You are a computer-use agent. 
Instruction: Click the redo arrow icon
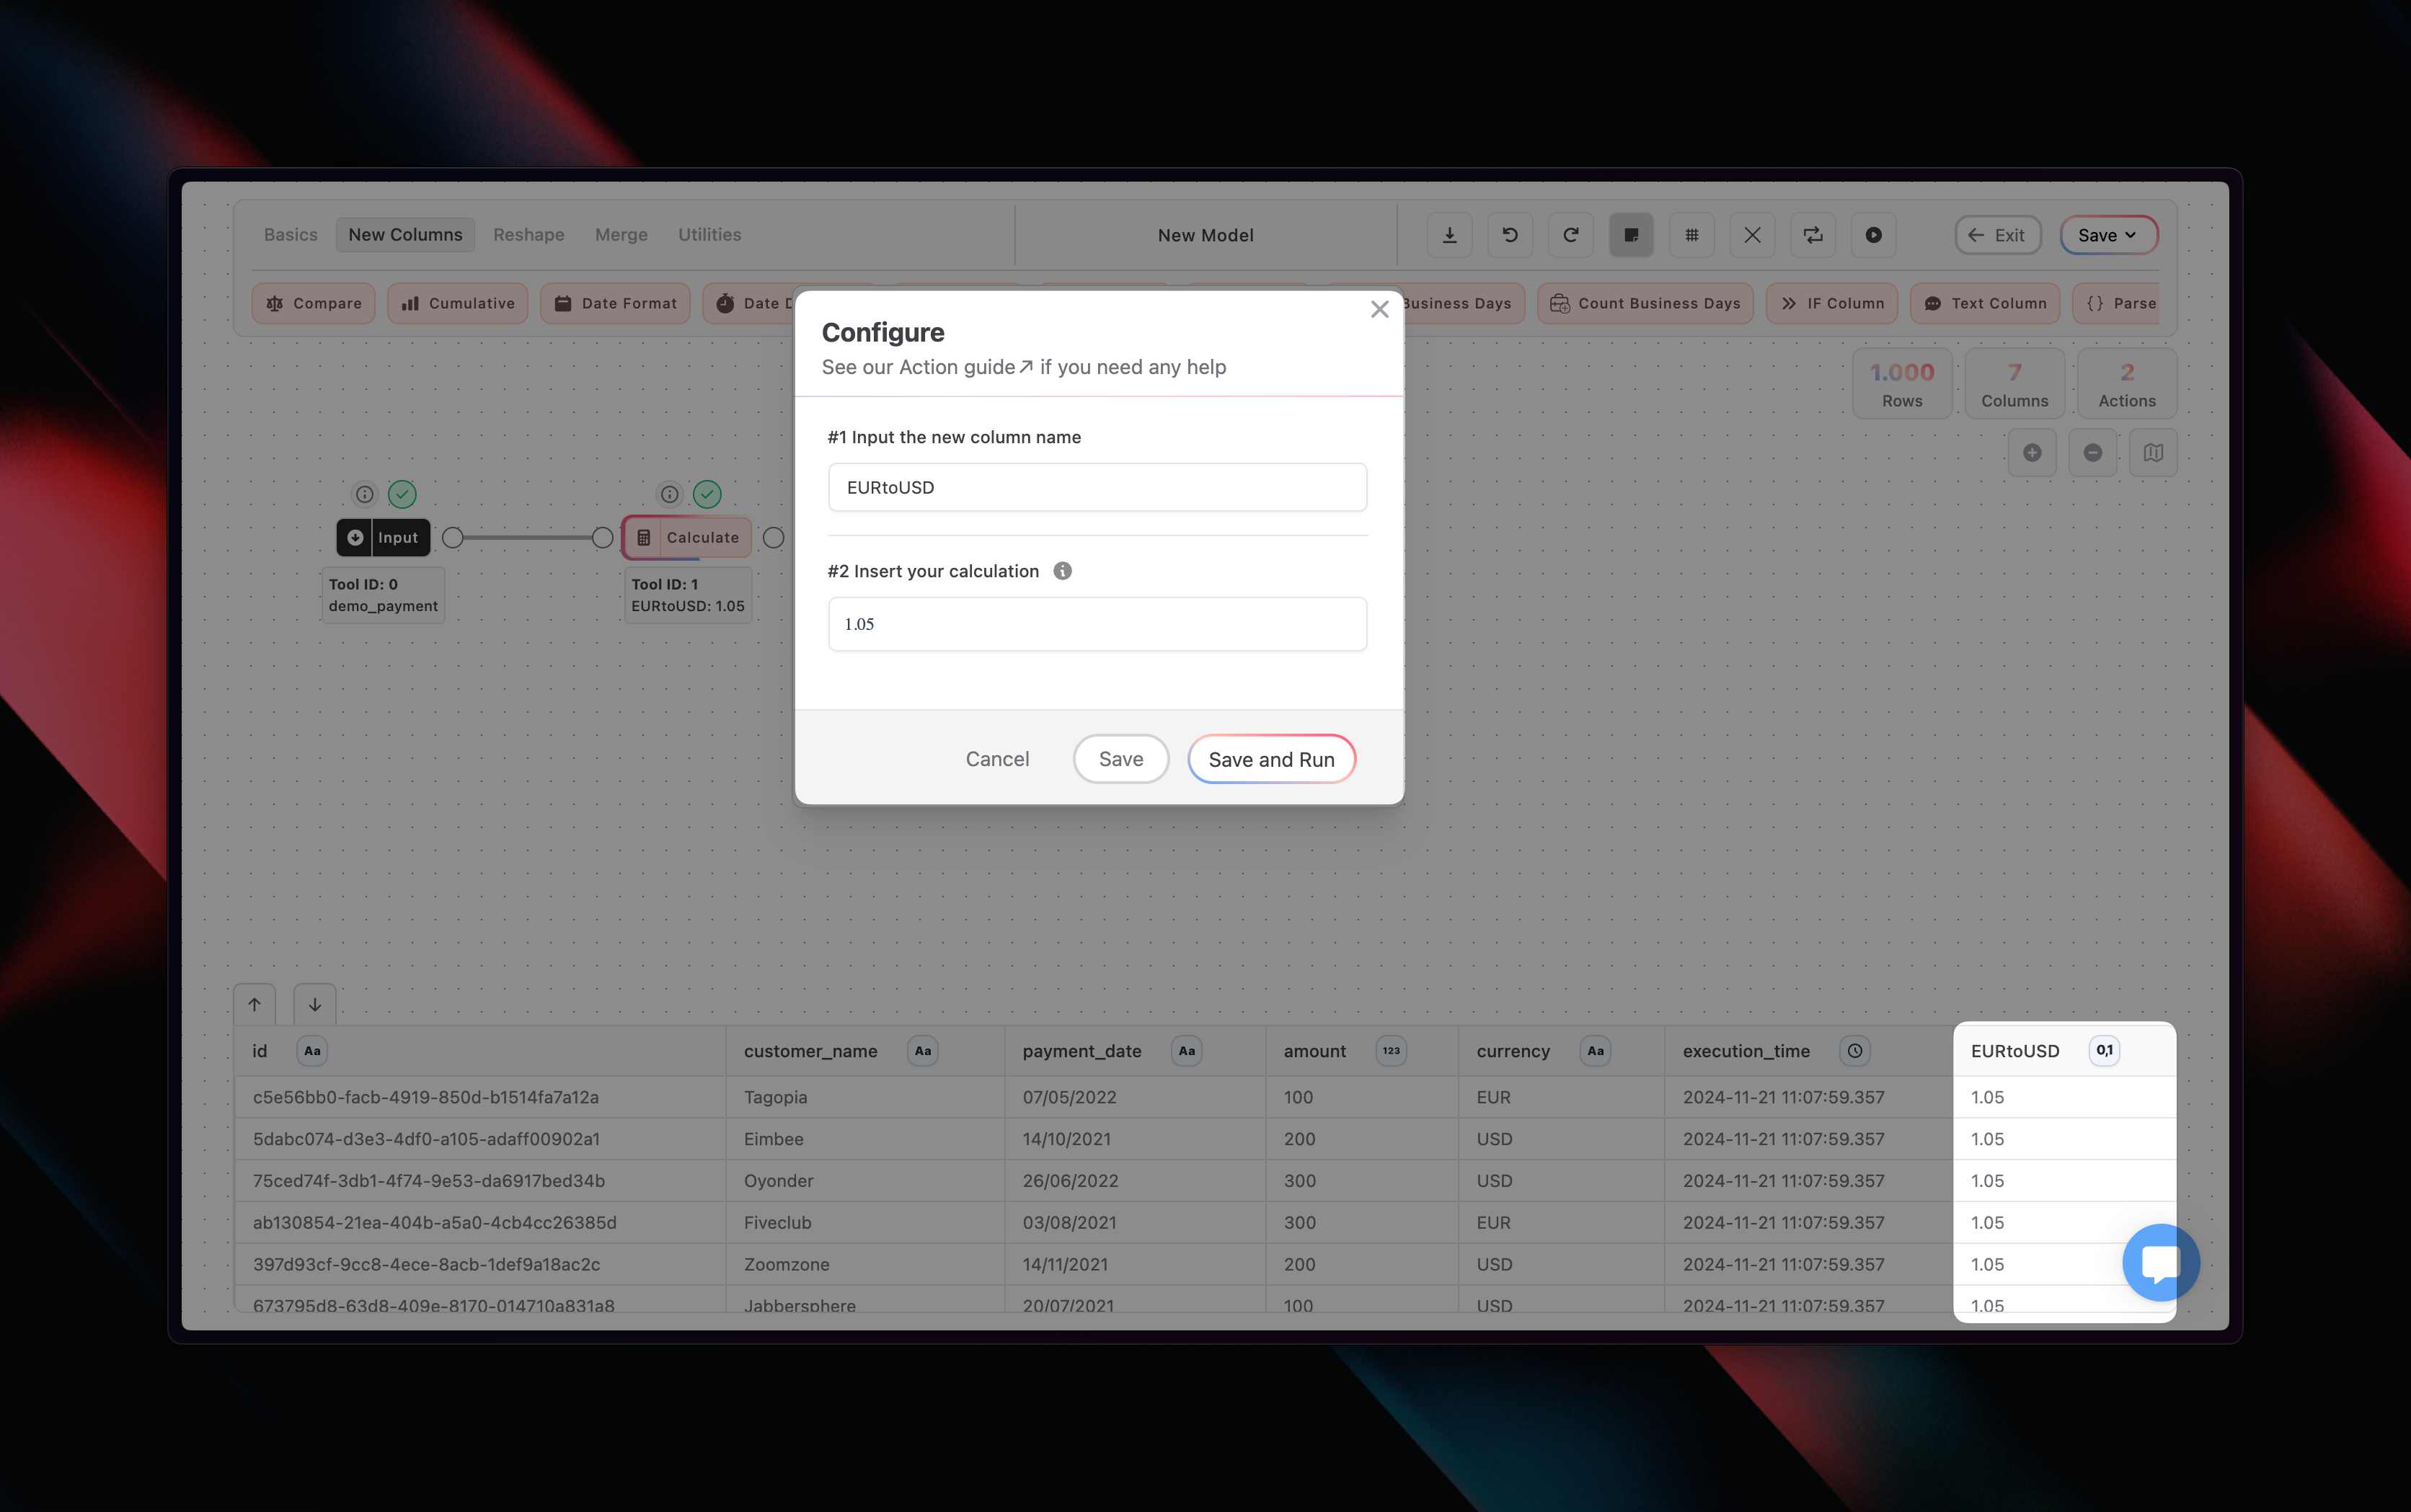[1570, 235]
